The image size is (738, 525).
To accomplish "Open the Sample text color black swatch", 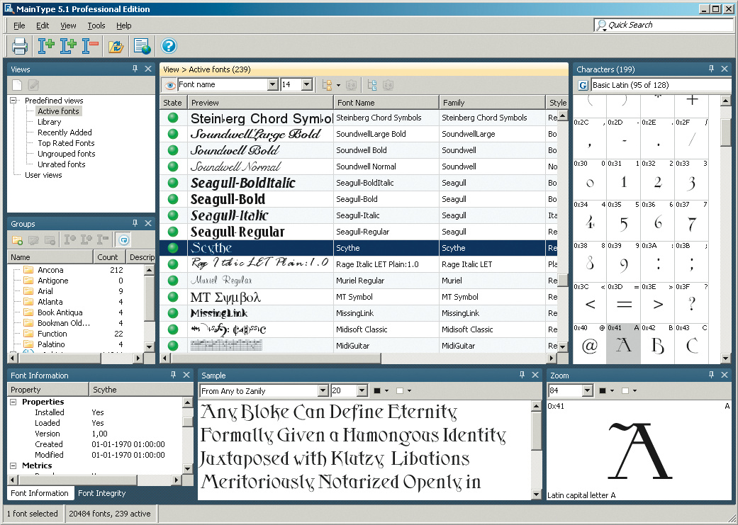I will (377, 390).
